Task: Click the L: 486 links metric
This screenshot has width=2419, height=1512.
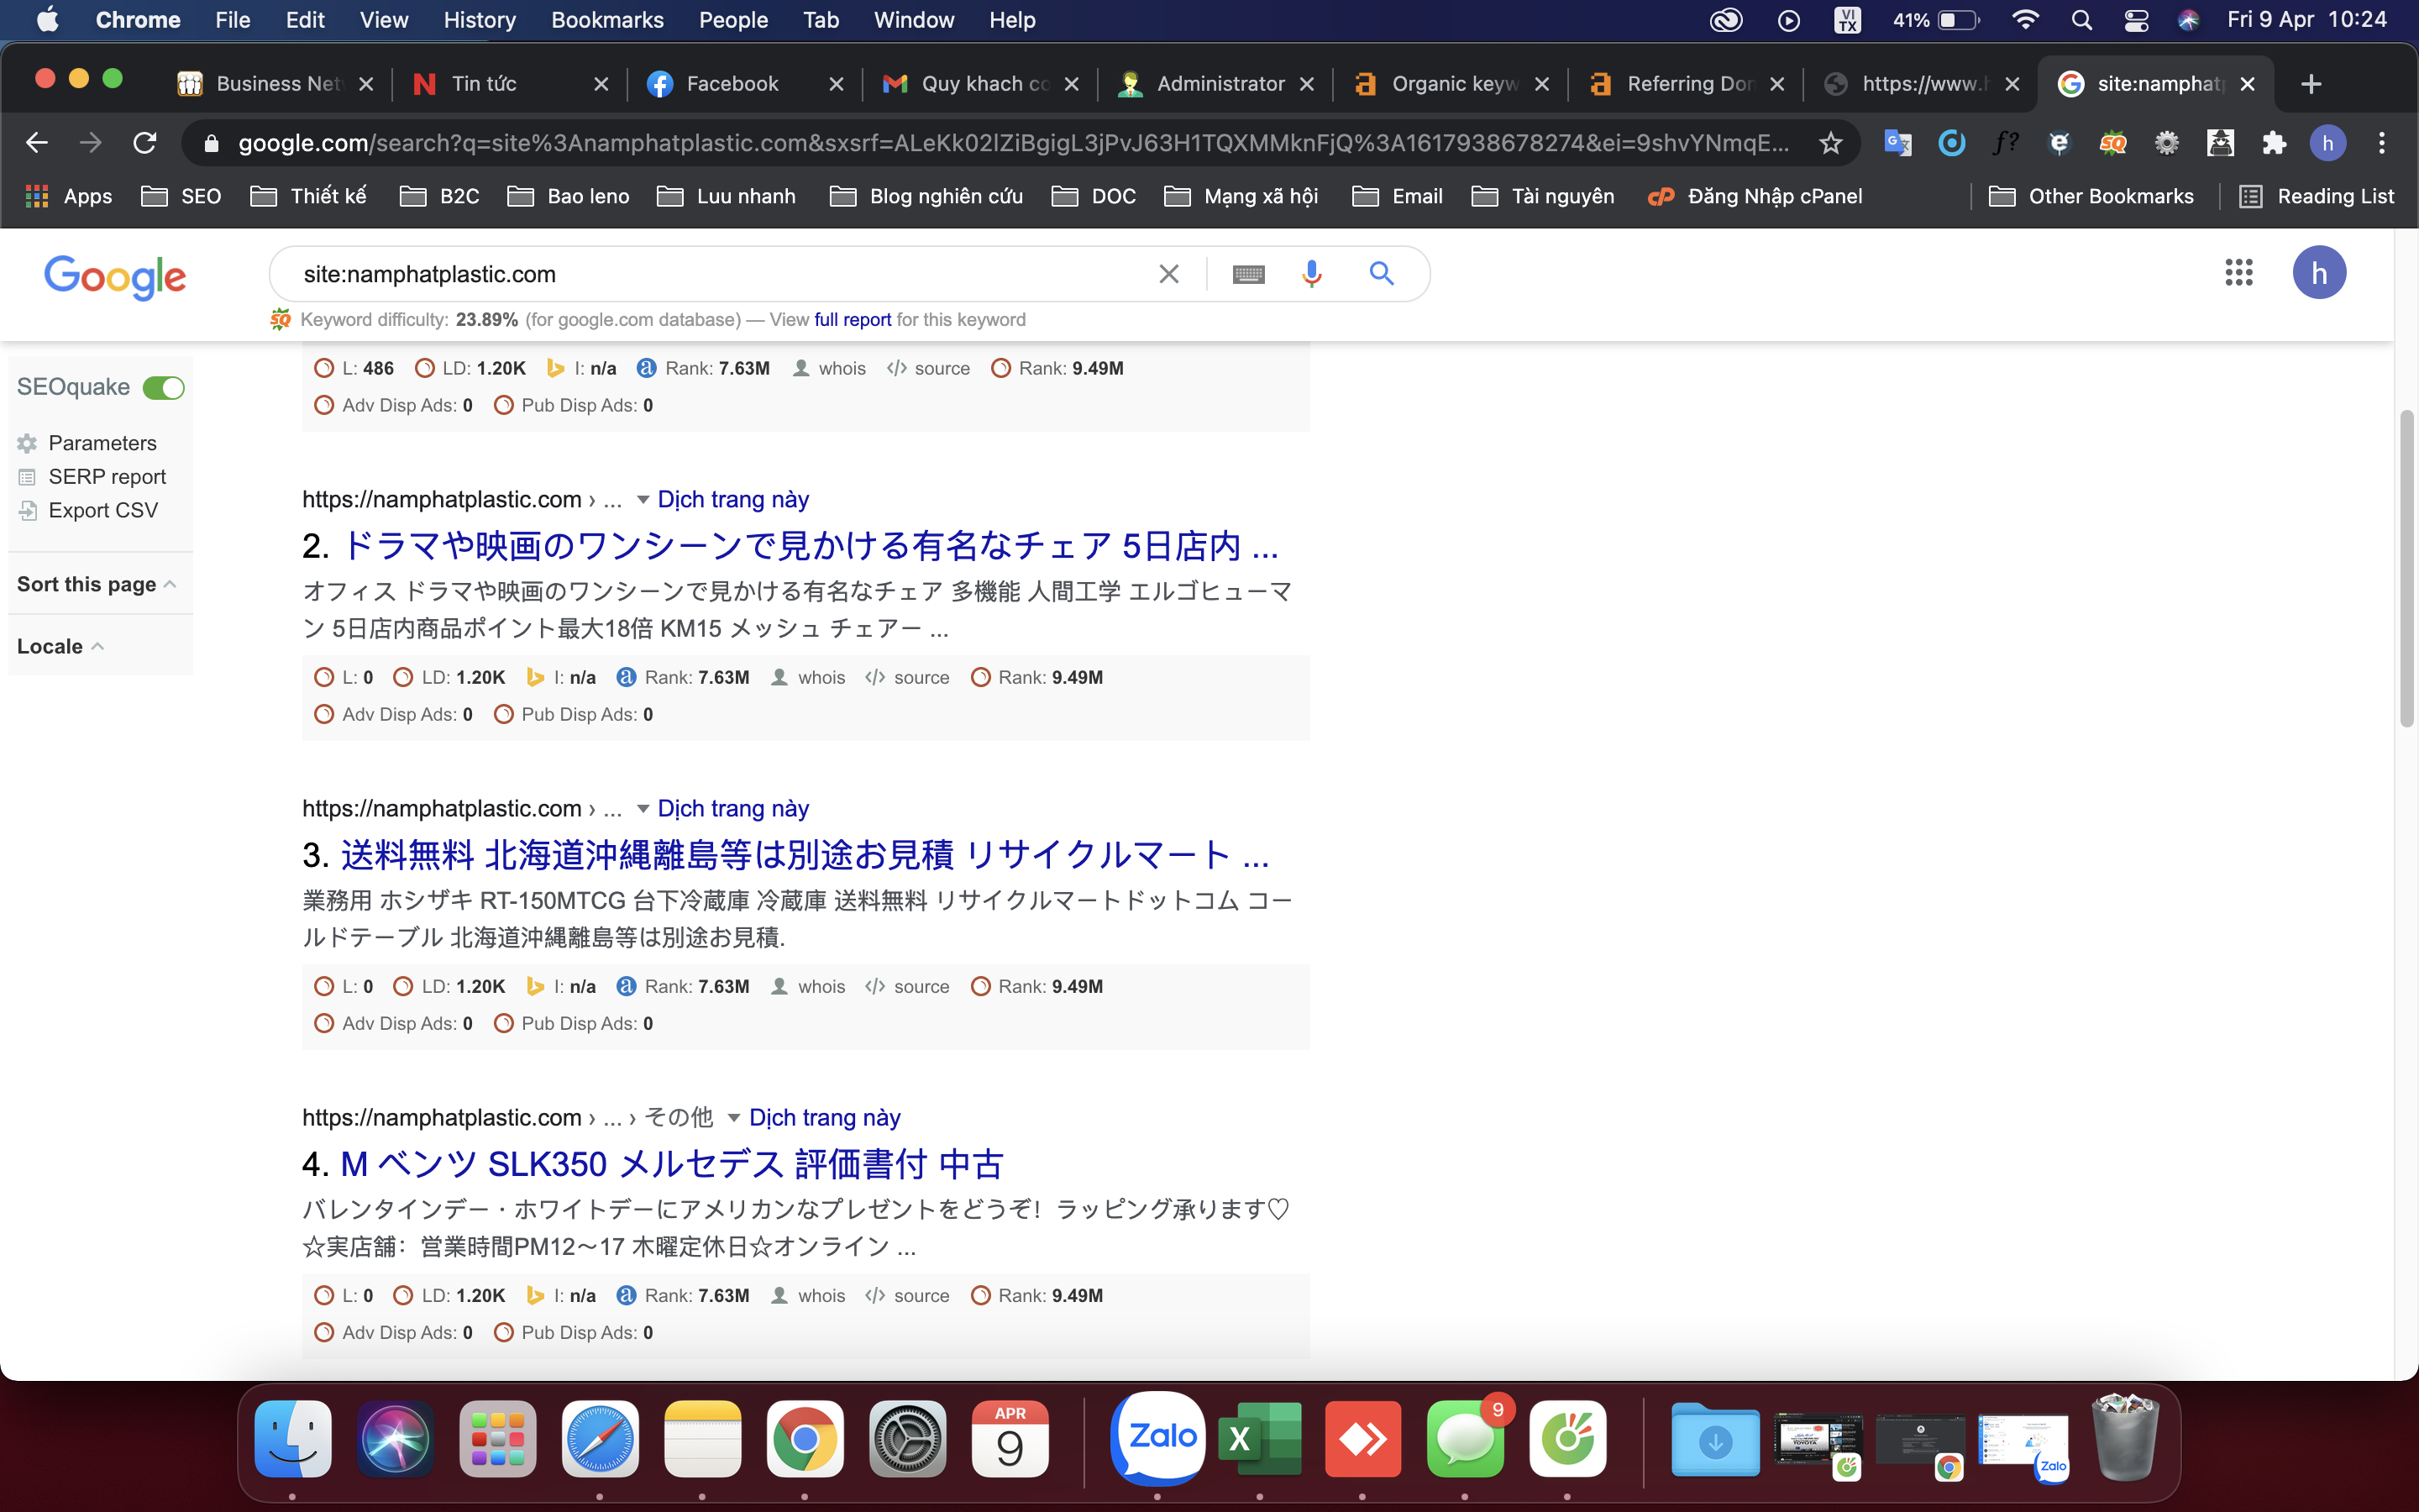Action: pyautogui.click(x=354, y=369)
